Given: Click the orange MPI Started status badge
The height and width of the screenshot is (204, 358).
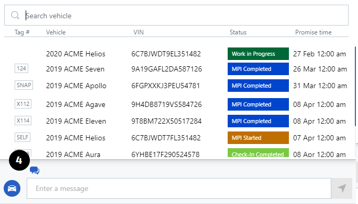Looking at the screenshot, I should (258, 138).
